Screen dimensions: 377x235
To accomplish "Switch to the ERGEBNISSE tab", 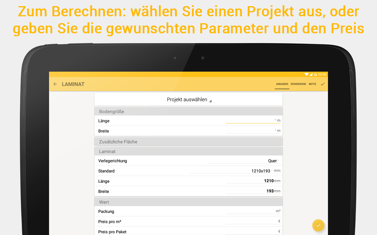I will pyautogui.click(x=298, y=84).
